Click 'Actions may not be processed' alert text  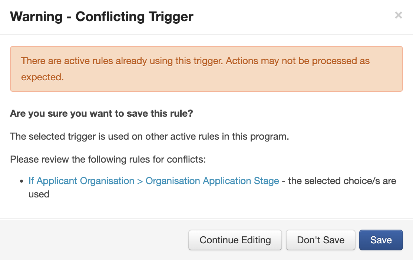[287, 61]
